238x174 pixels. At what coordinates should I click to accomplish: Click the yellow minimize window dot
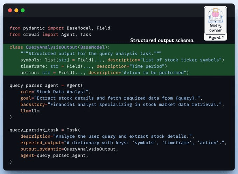pos(16,10)
